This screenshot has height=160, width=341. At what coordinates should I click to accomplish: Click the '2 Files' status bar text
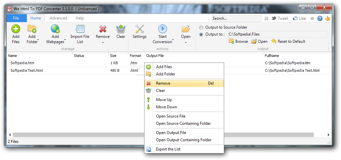tap(13, 142)
